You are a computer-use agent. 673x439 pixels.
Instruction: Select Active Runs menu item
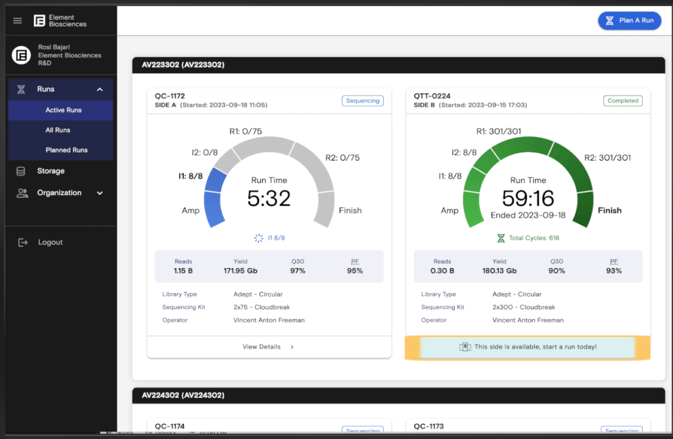tap(64, 110)
